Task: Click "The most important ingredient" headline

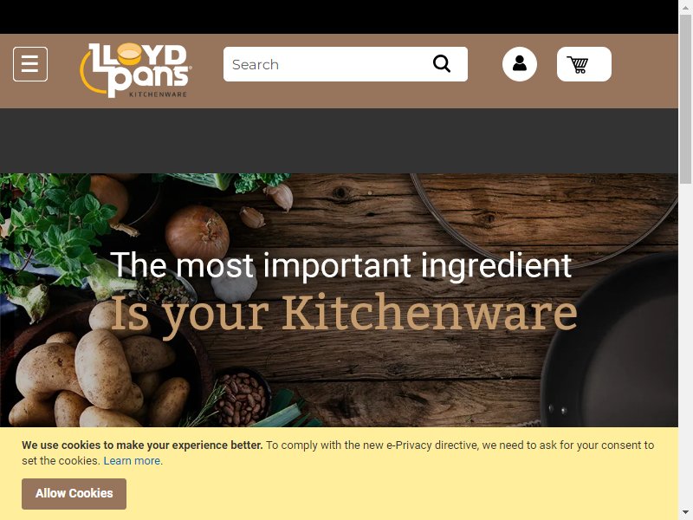Action: pyautogui.click(x=340, y=265)
